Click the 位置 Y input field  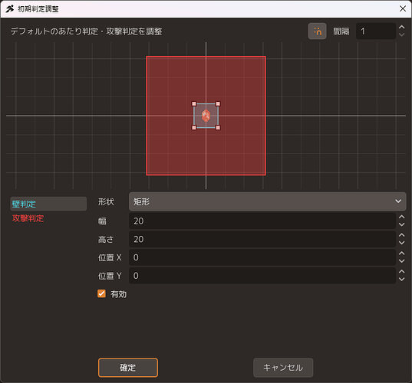tap(262, 276)
